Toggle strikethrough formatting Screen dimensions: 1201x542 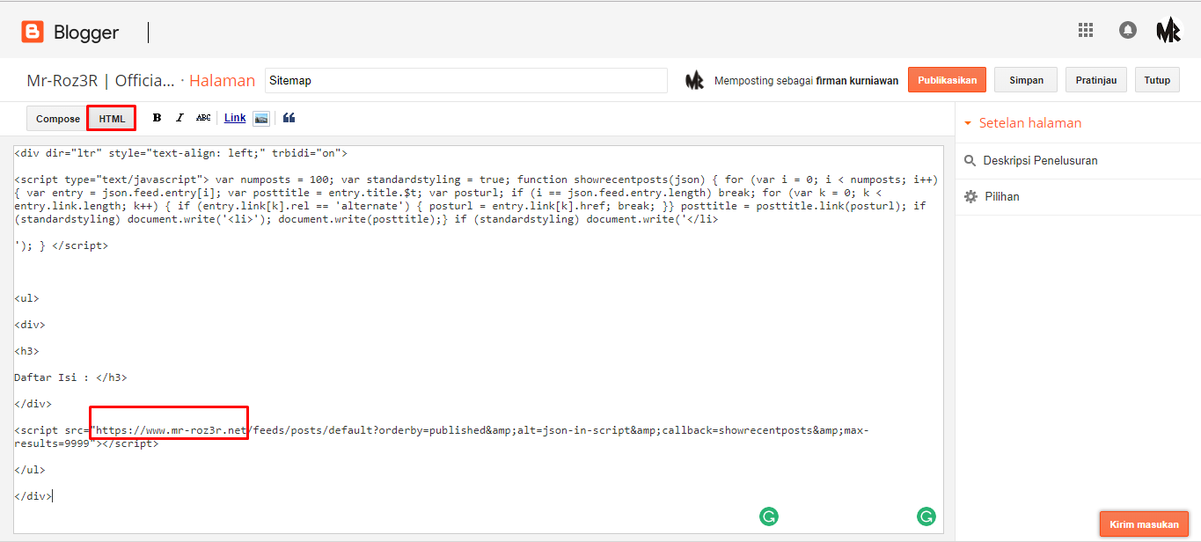coord(203,117)
